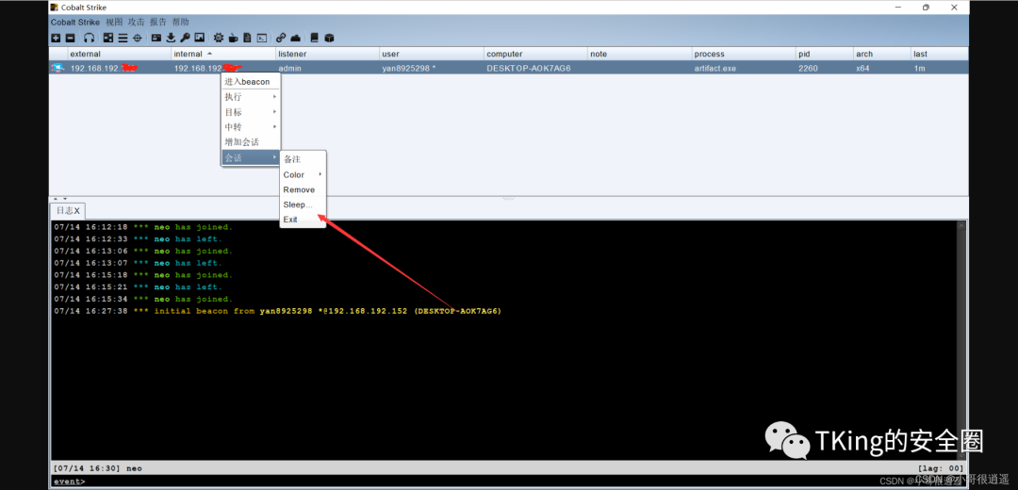Expand the 目标 submenu

pos(251,112)
